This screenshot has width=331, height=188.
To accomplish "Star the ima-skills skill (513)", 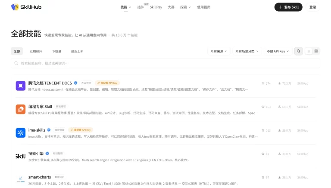I will click(x=263, y=130).
